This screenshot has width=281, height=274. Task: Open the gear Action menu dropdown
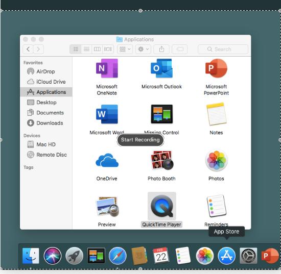coord(143,49)
